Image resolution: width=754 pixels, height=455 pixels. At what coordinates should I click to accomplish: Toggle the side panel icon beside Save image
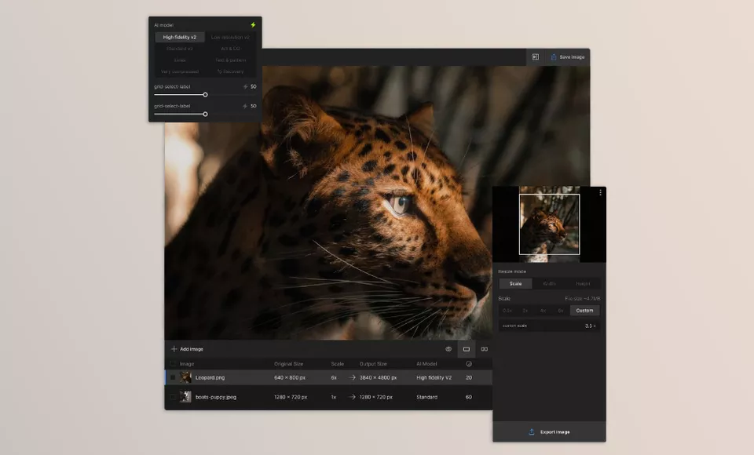click(535, 56)
